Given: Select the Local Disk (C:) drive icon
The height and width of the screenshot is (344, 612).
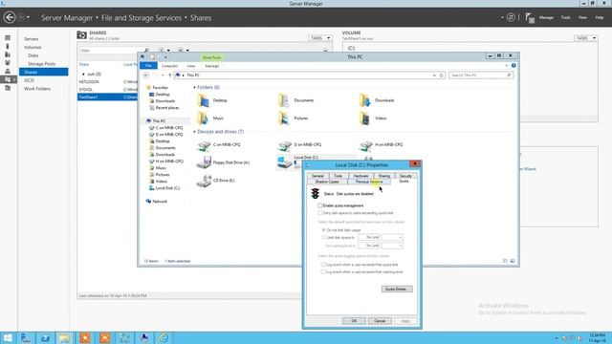Looking at the screenshot, I should (284, 162).
